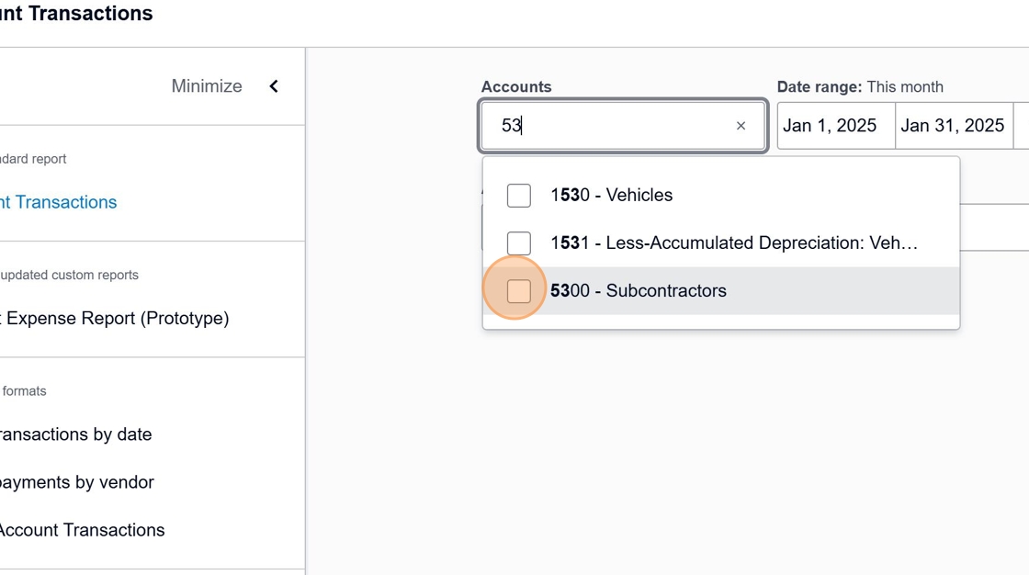Click the 'Date range: This month' label
The height and width of the screenshot is (575, 1029).
[860, 87]
